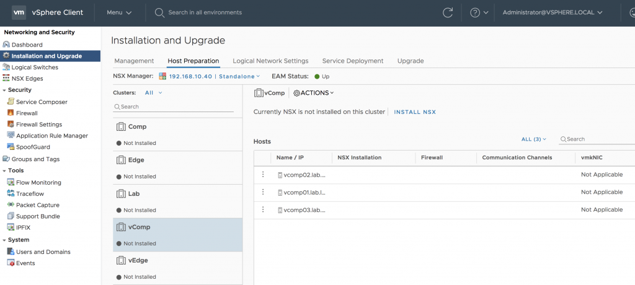Click the vmkNIC column header
The image size is (635, 285).
click(x=592, y=157)
